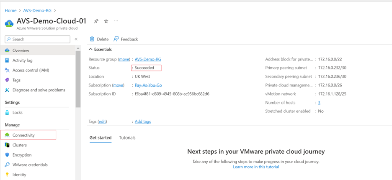Click the green Connectivity cloud icon
392x180 pixels.
click(7, 135)
